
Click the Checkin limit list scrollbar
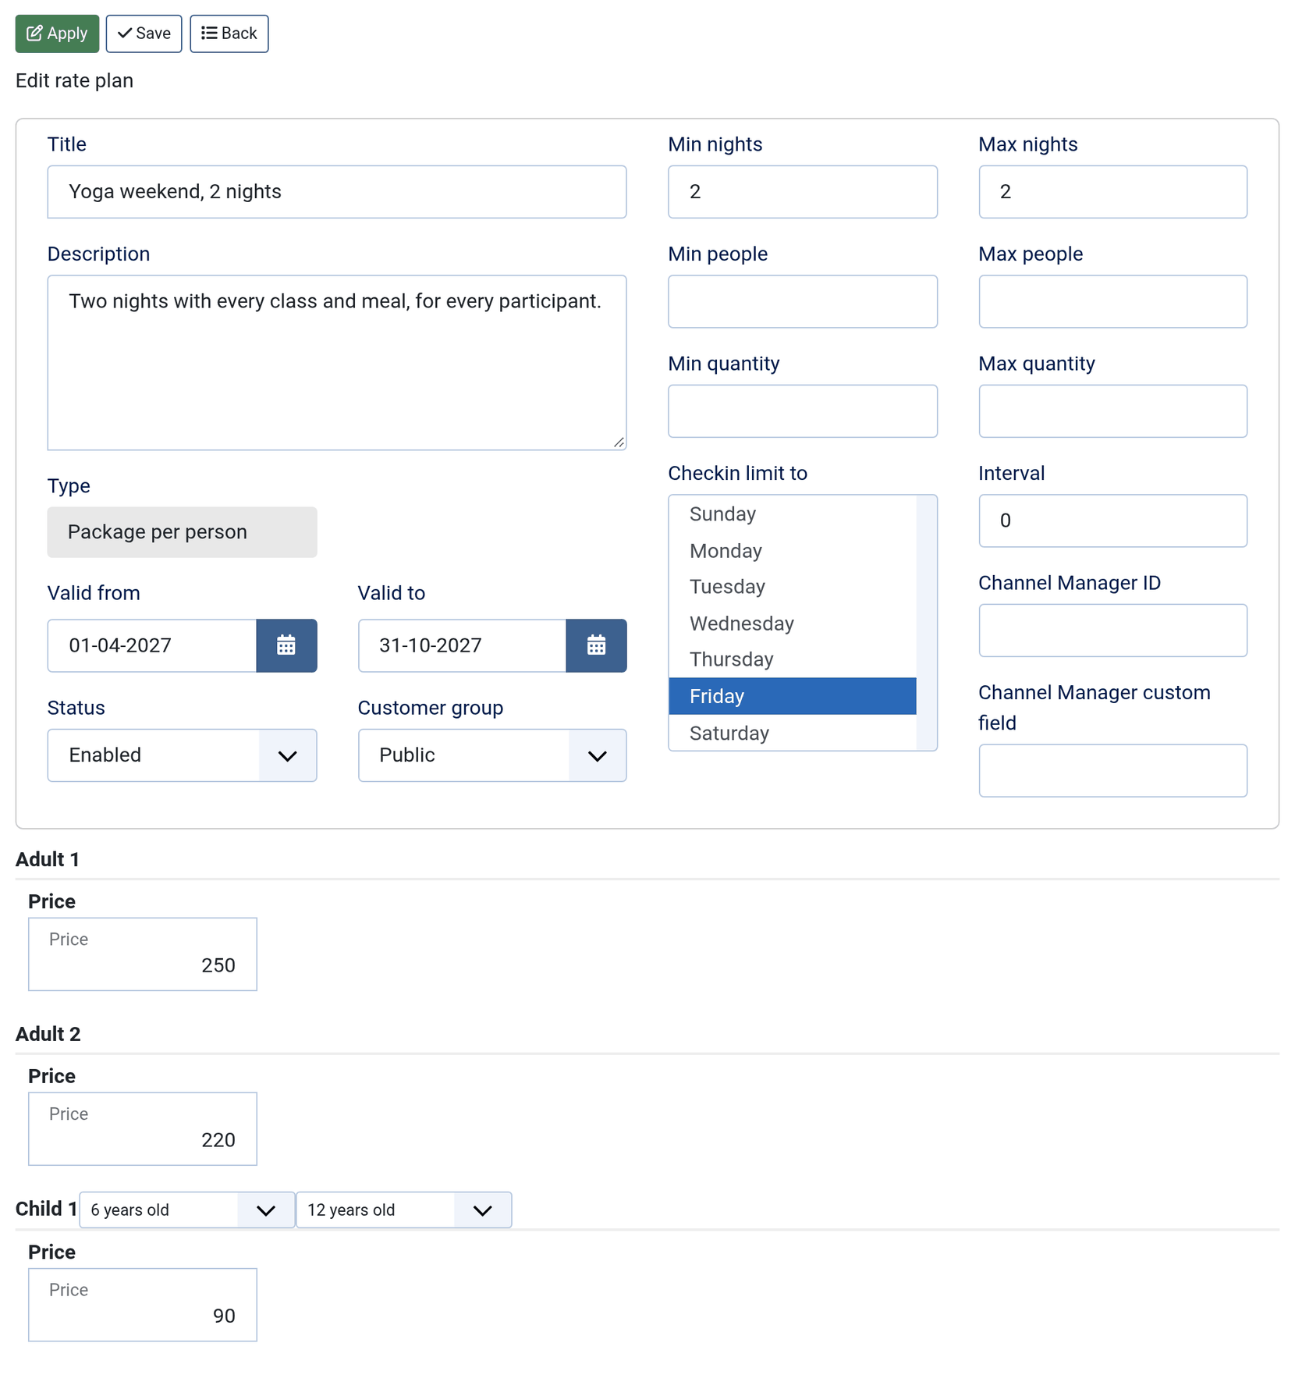coord(927,623)
